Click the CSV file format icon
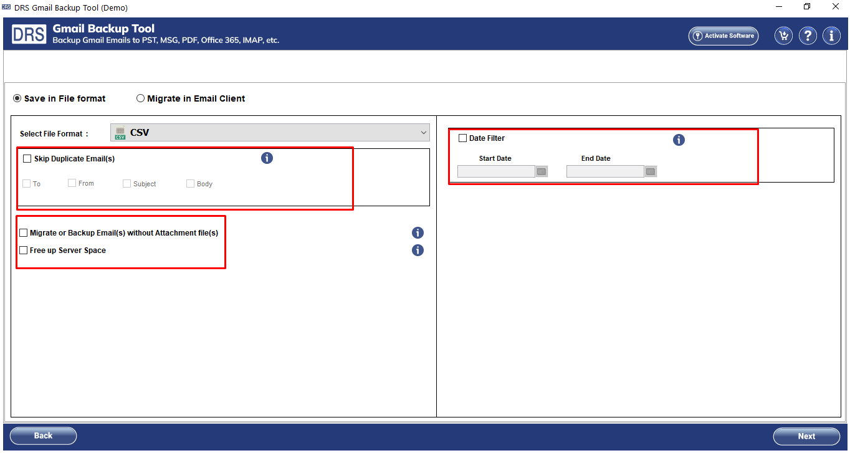The height and width of the screenshot is (453, 850). click(x=121, y=133)
